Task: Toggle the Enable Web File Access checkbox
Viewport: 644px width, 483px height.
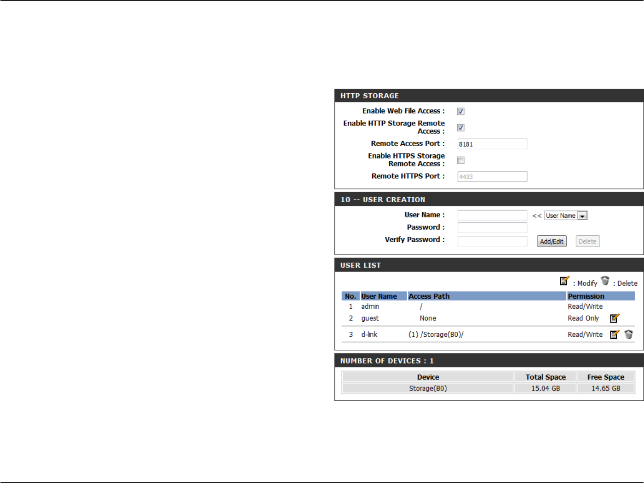Action: [x=460, y=111]
